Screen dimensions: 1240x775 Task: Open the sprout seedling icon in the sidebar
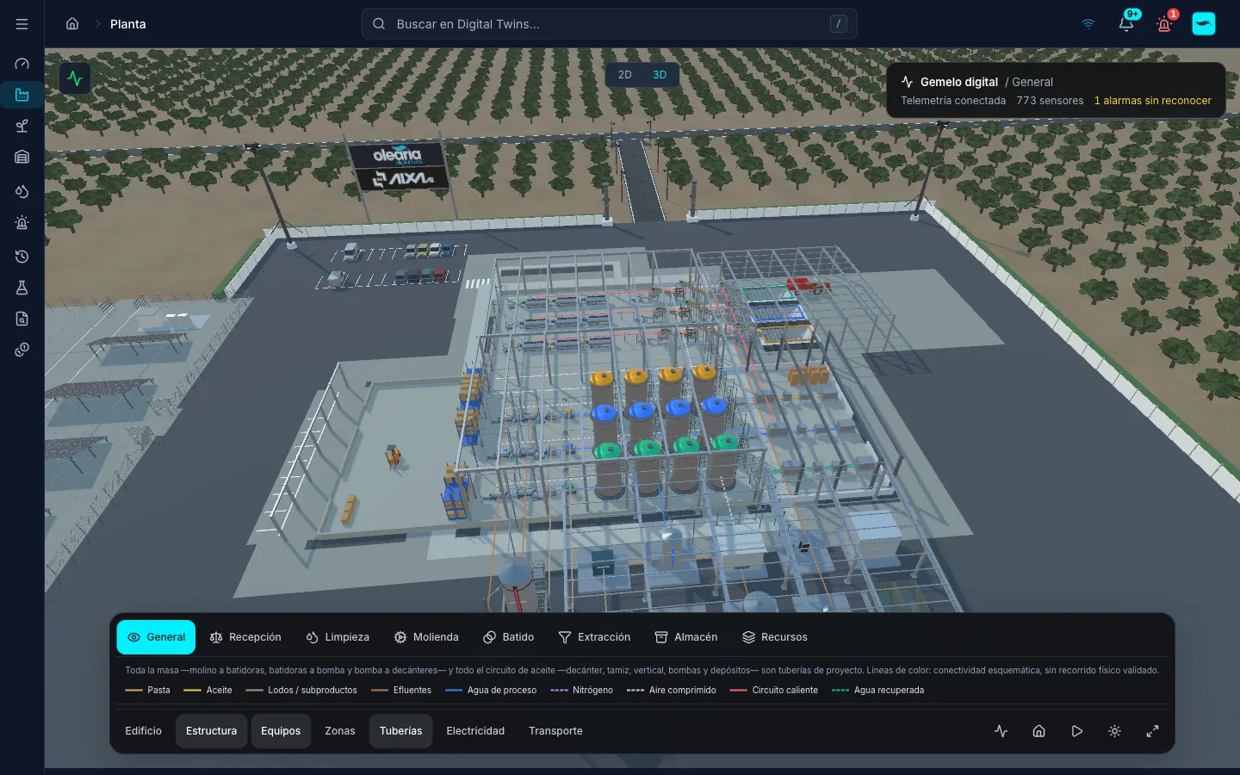click(x=22, y=126)
